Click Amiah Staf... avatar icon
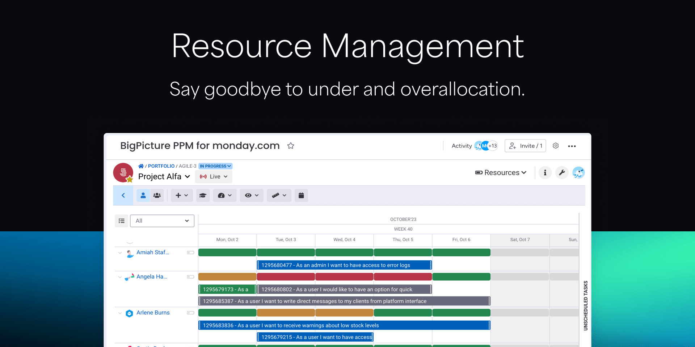The image size is (695, 347). coord(130,254)
